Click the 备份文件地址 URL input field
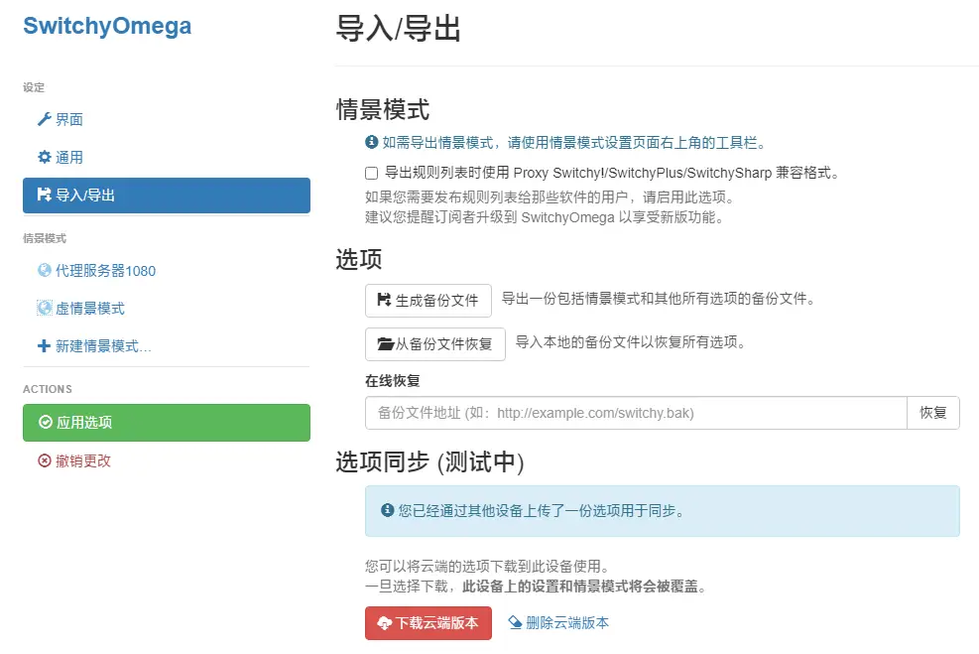Viewport: 979px width, 654px height. click(x=635, y=413)
